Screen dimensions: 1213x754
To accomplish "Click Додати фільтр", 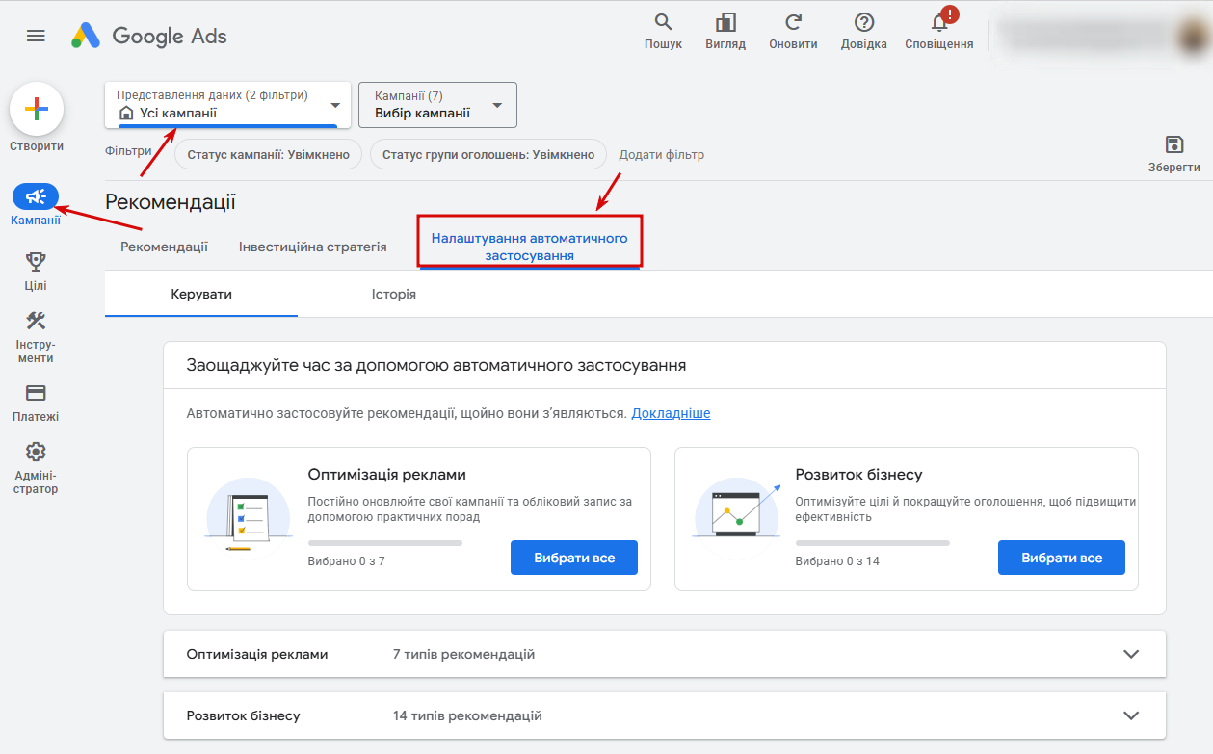I will (661, 154).
